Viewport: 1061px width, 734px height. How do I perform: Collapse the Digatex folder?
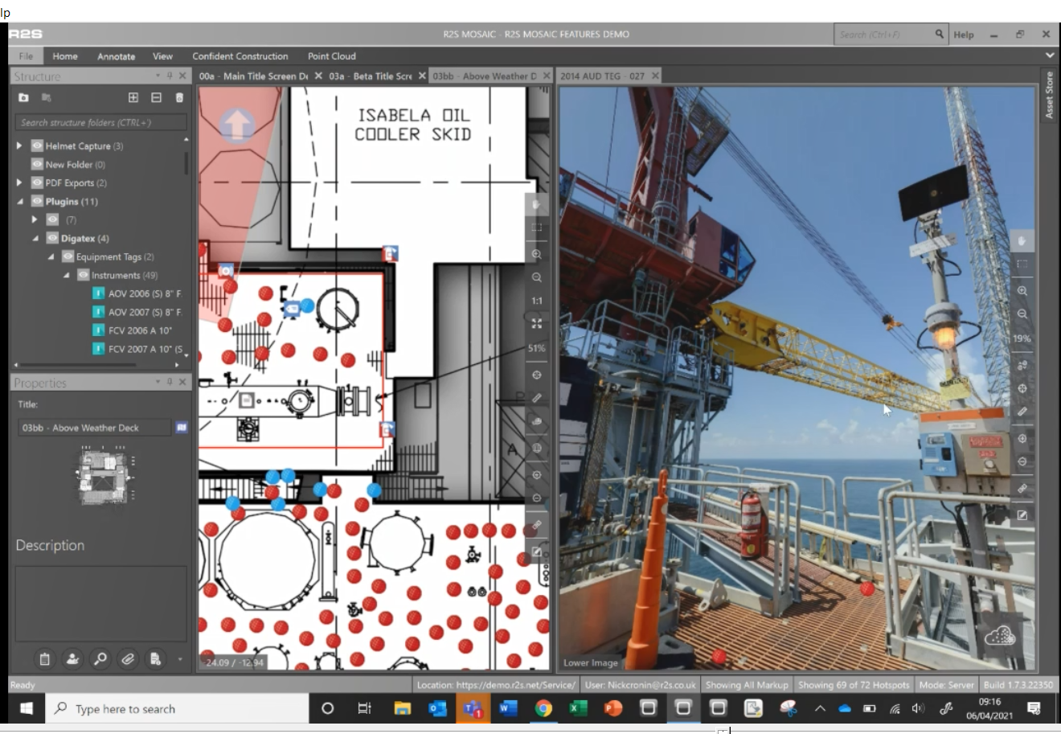(x=35, y=238)
